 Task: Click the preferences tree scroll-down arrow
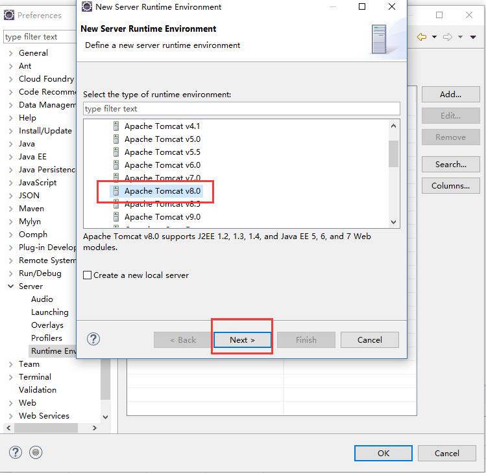point(105,417)
